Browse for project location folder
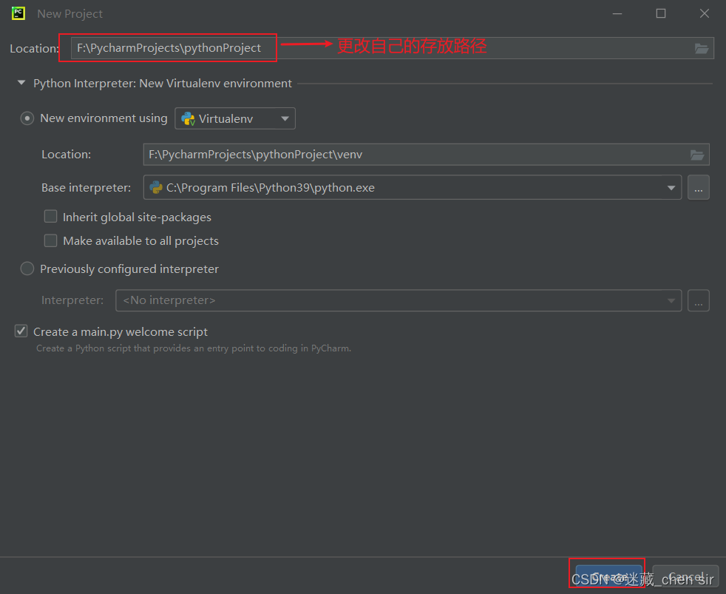 (702, 48)
